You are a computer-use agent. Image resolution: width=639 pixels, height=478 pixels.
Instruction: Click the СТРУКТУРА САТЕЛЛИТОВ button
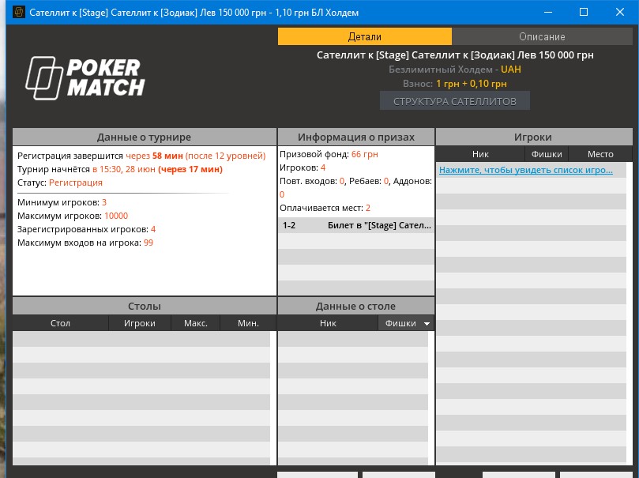tap(455, 101)
